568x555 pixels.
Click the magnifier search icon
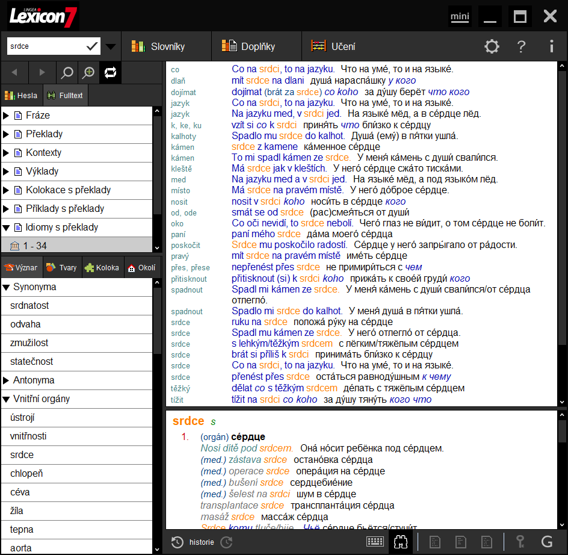[x=67, y=72]
